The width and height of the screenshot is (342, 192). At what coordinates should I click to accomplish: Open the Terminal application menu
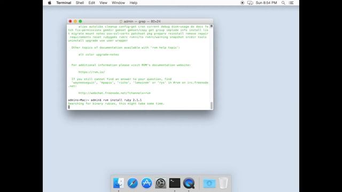(x=64, y=3)
